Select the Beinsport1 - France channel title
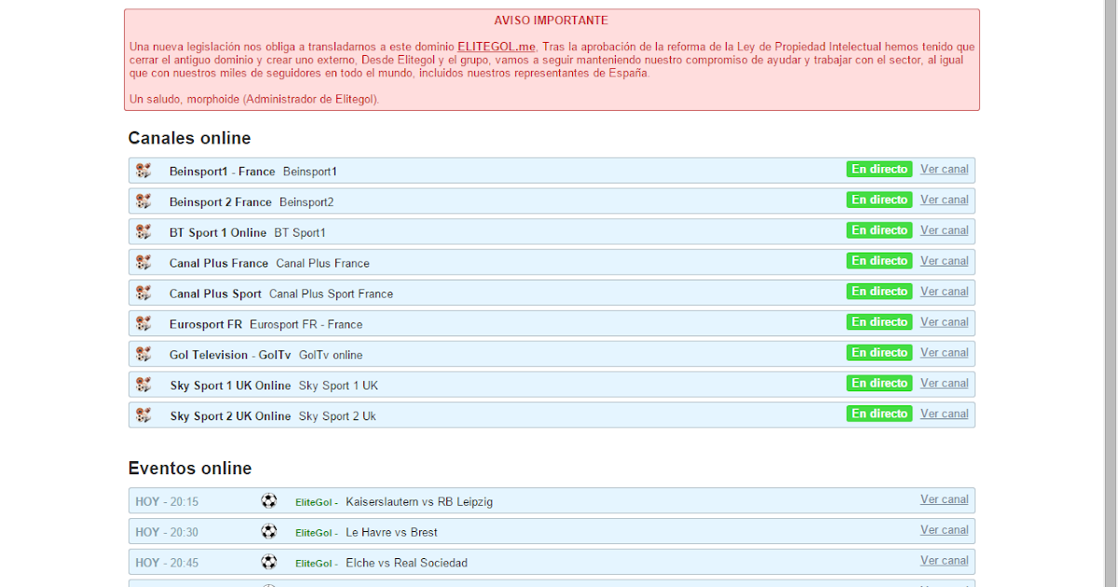The height and width of the screenshot is (587, 1118). pyautogui.click(x=223, y=171)
